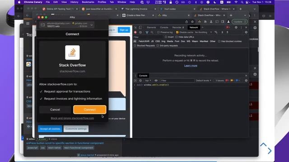This screenshot has height=162, width=289.
Task: Click the Alby extension bee icon in toolbar
Action: pos(200,22)
